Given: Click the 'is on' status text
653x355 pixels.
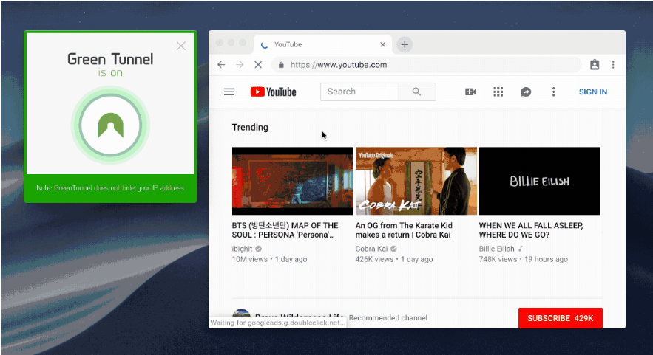Looking at the screenshot, I should click(110, 73).
